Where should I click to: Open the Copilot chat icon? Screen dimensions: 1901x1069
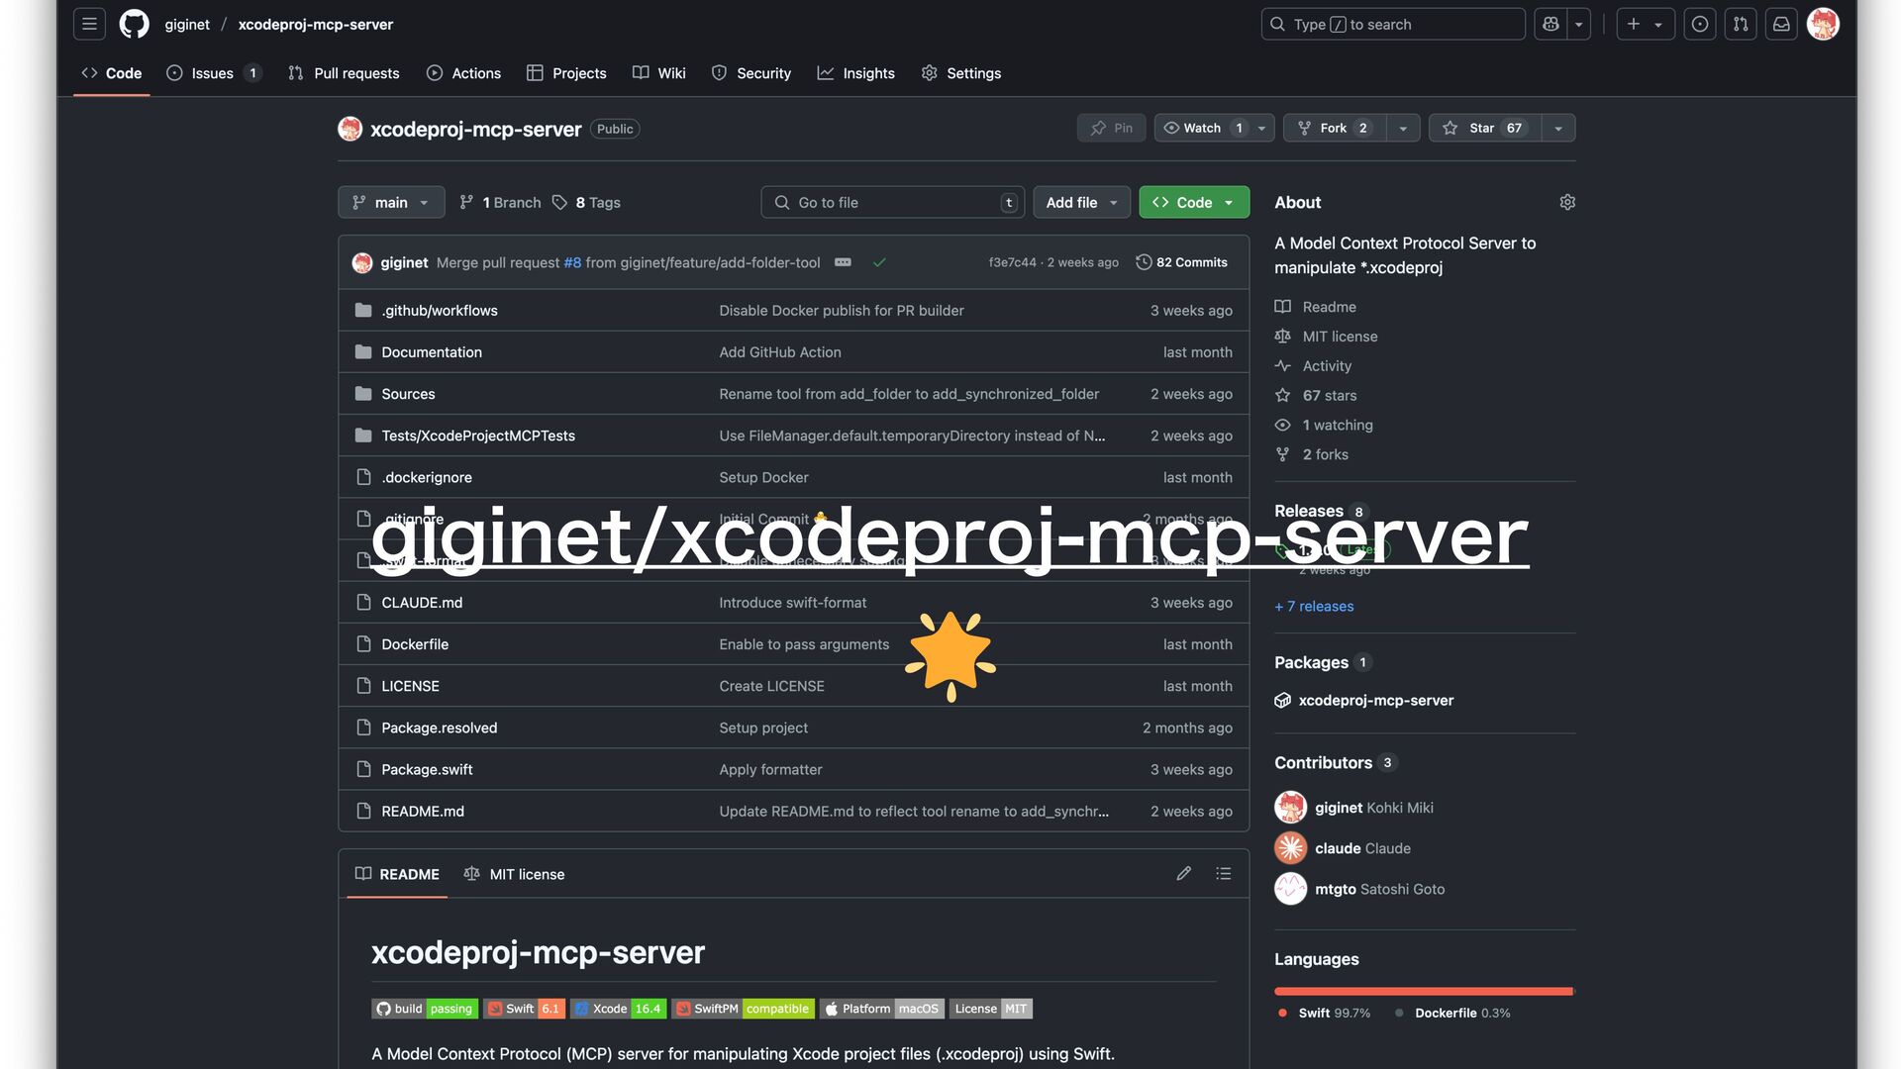pos(1551,24)
